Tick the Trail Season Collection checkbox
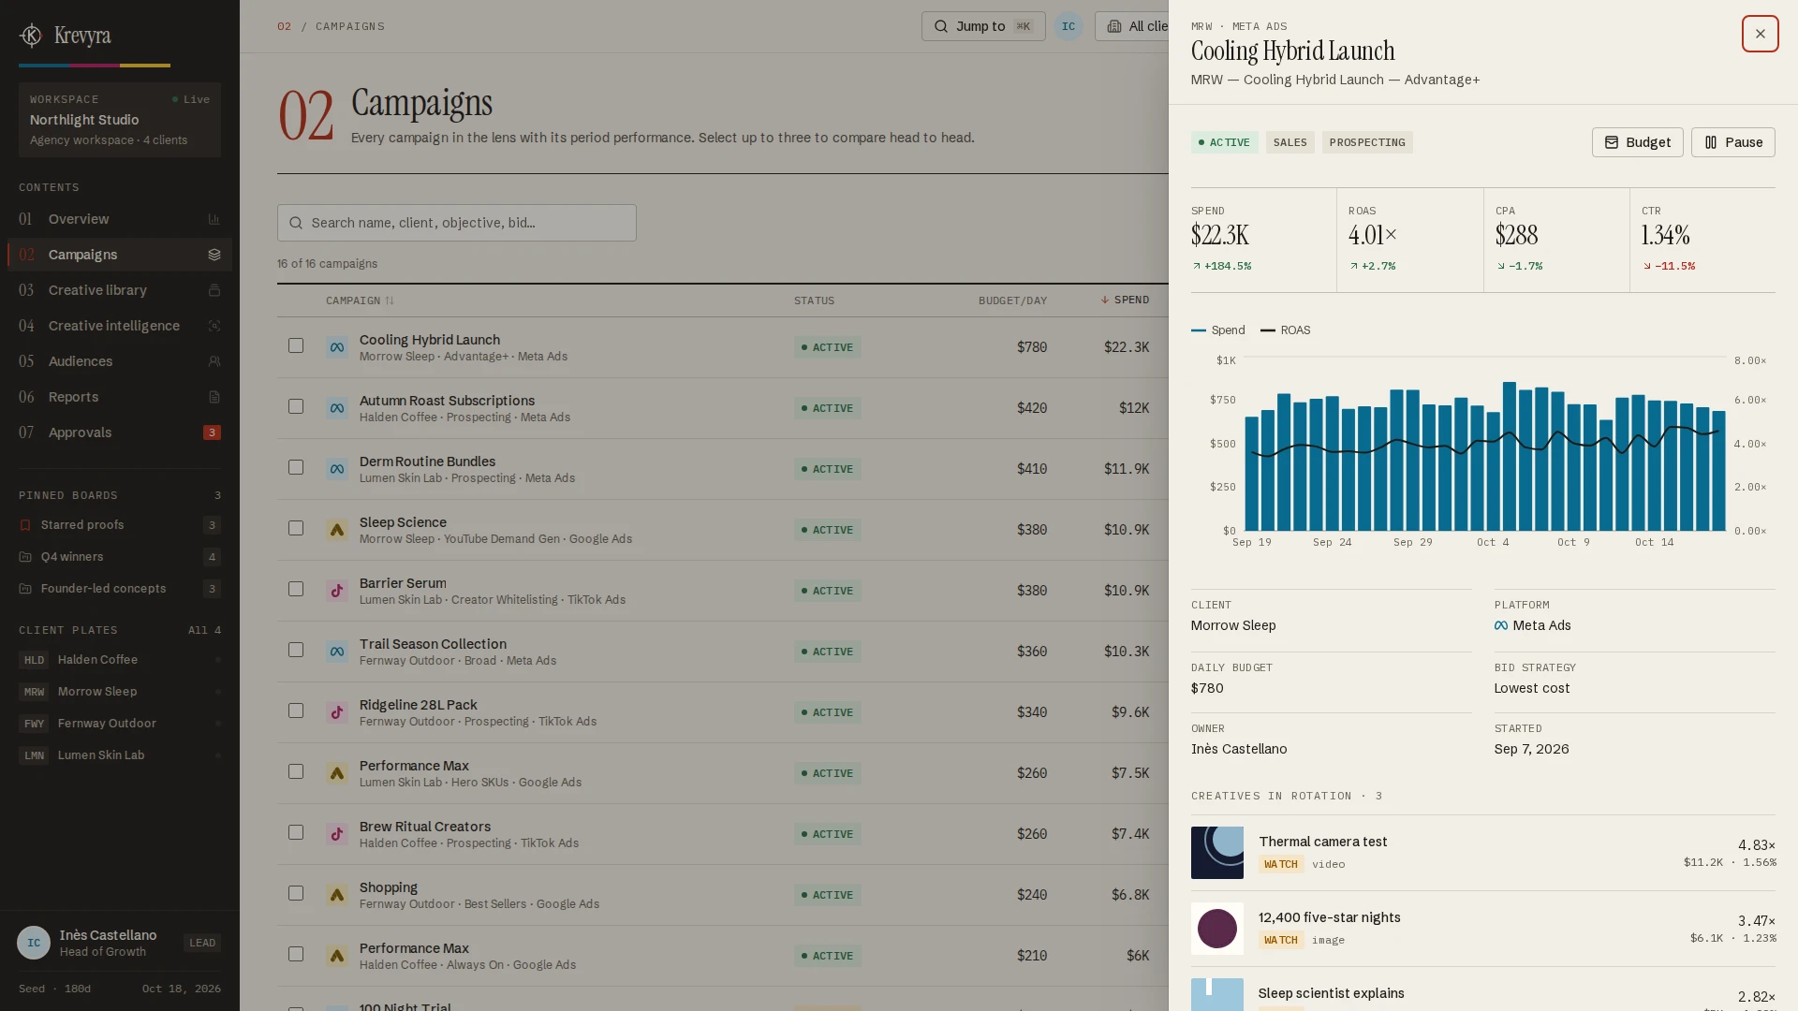Viewport: 1798px width, 1011px height. [x=296, y=650]
